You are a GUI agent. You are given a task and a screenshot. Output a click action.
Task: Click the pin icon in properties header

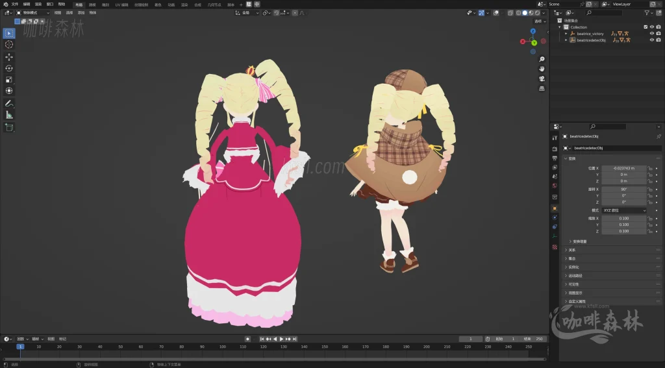[659, 136]
